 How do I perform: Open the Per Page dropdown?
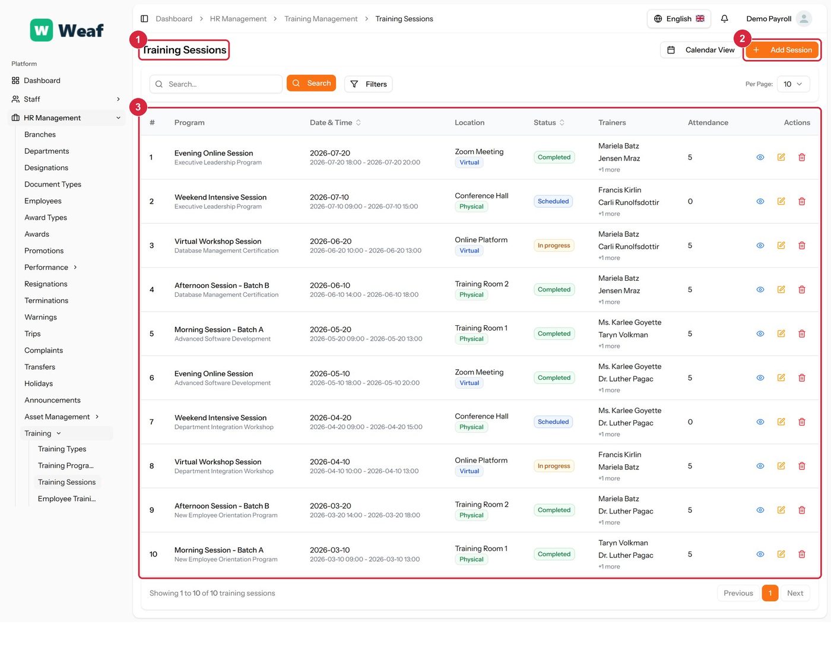[x=793, y=84]
